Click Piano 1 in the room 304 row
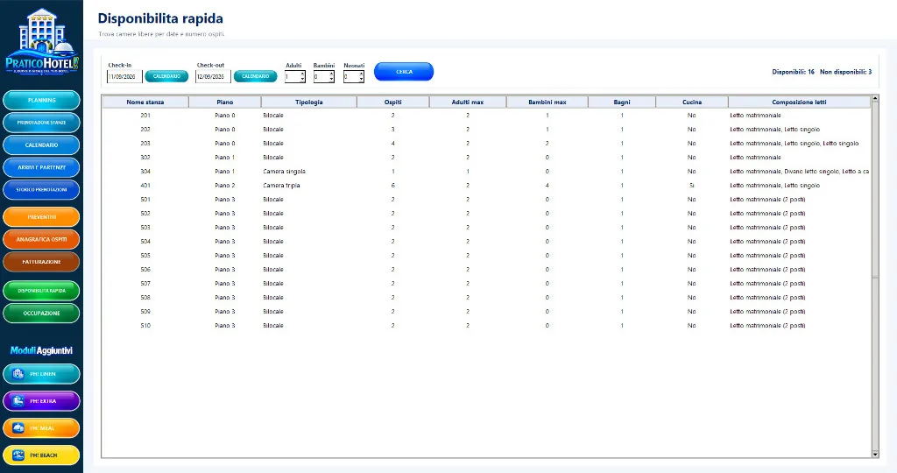 (x=225, y=172)
